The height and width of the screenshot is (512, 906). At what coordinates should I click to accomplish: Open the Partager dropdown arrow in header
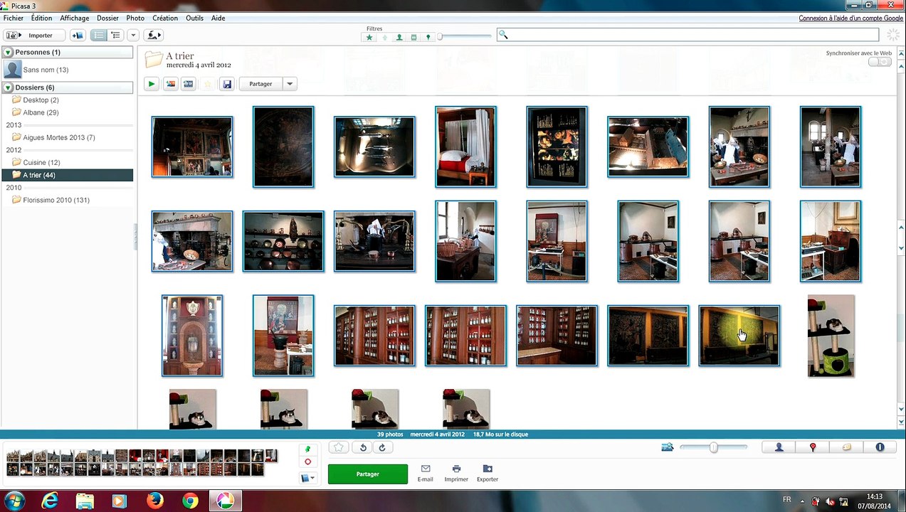pyautogui.click(x=290, y=84)
